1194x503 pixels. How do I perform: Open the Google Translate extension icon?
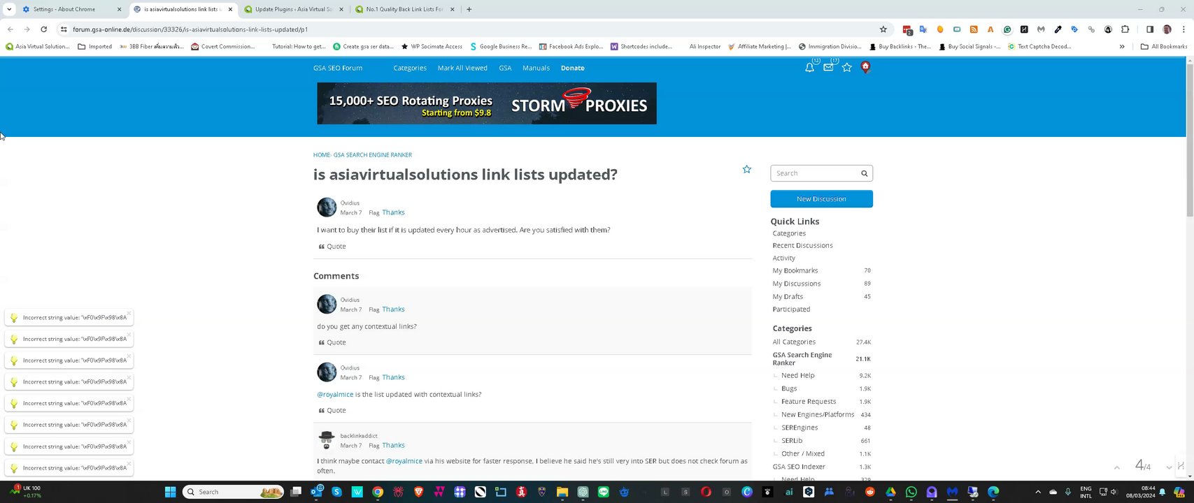[x=923, y=29]
